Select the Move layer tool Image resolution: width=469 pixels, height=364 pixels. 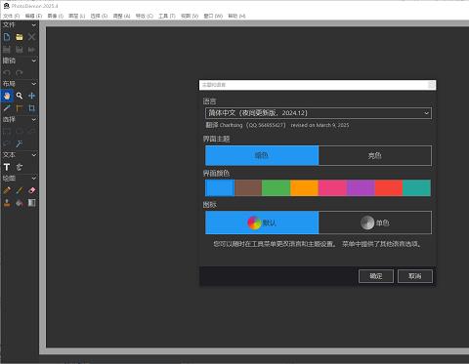(31, 96)
